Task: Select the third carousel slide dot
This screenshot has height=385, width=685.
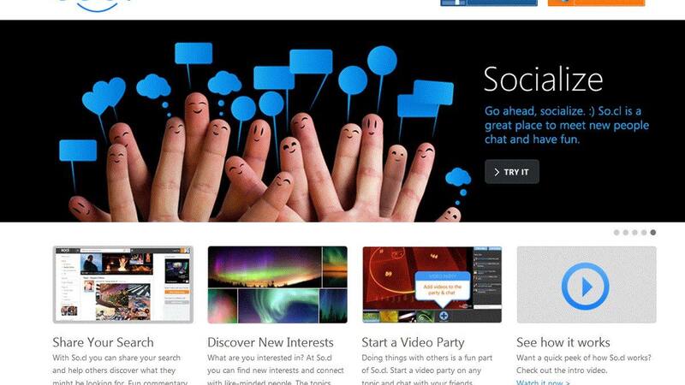Action: coord(634,233)
